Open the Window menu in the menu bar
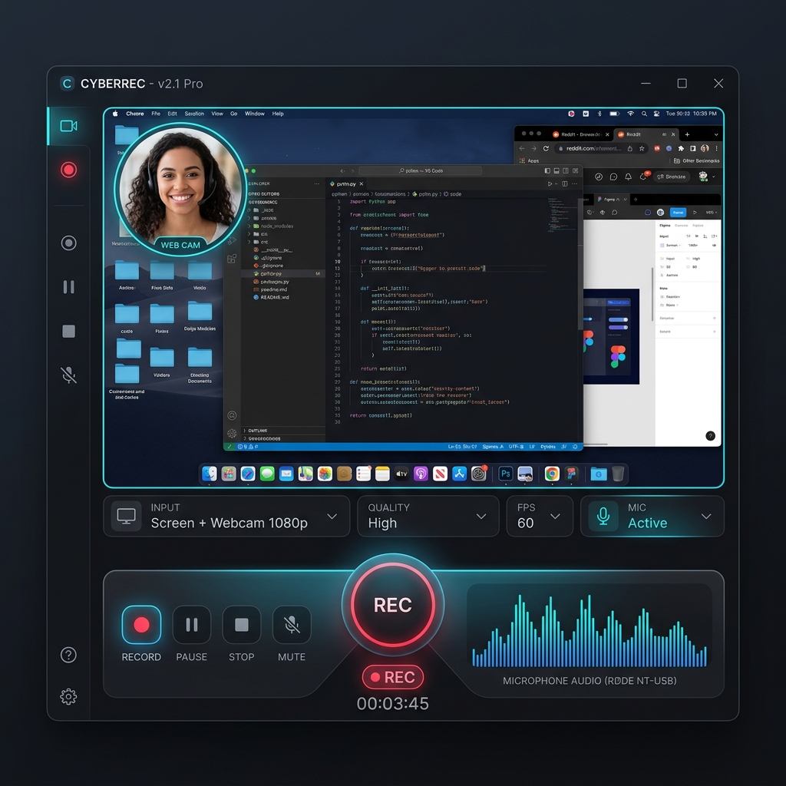The width and height of the screenshot is (786, 786). click(255, 114)
